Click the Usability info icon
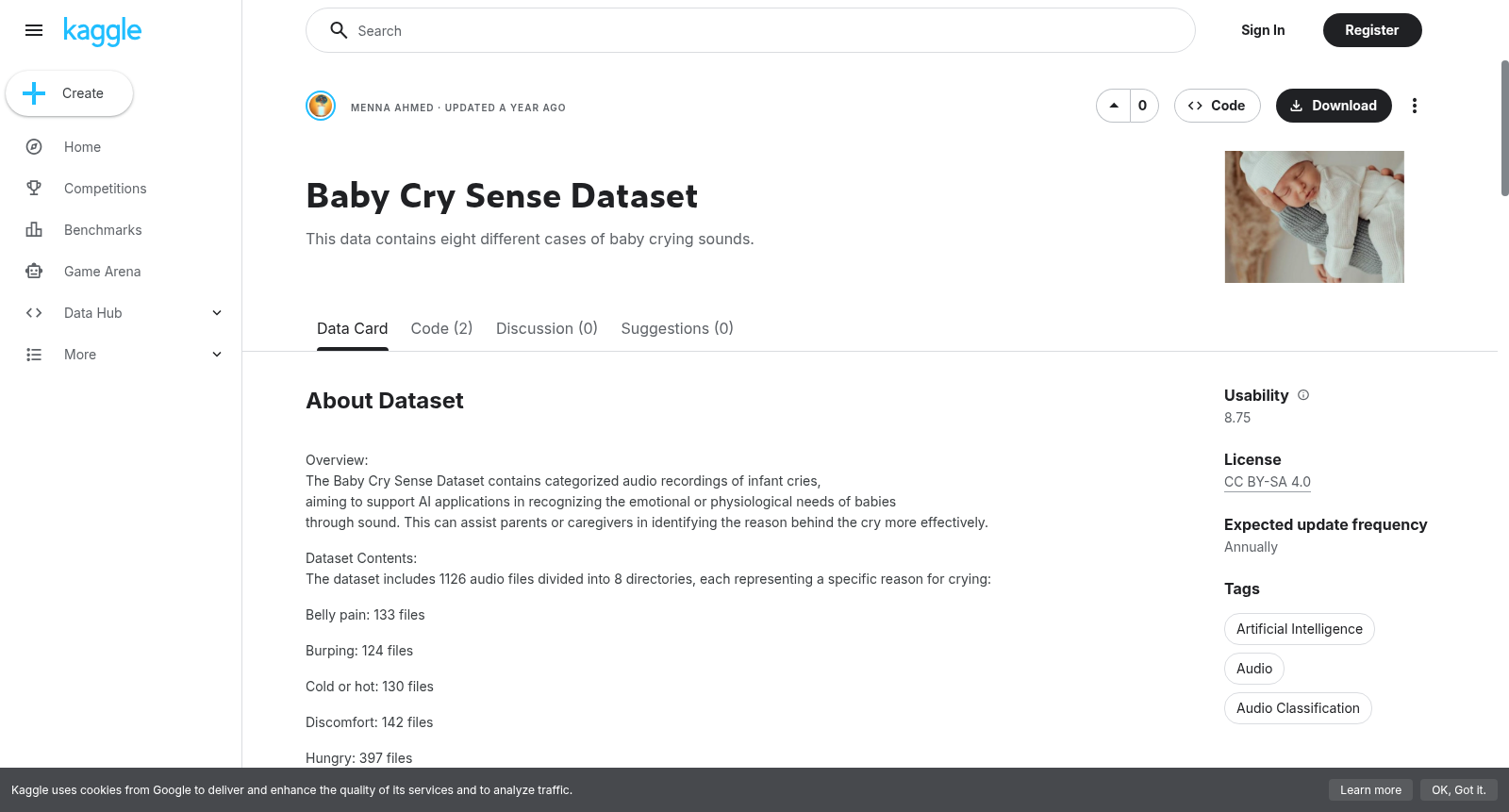 point(1303,395)
